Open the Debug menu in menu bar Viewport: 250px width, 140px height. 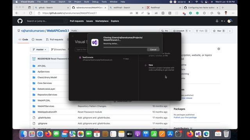(95, 2)
